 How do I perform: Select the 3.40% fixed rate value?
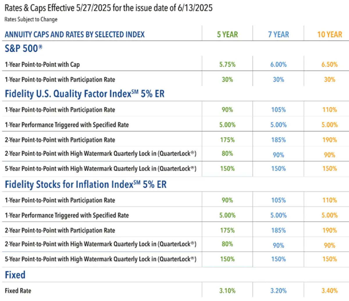click(x=330, y=291)
